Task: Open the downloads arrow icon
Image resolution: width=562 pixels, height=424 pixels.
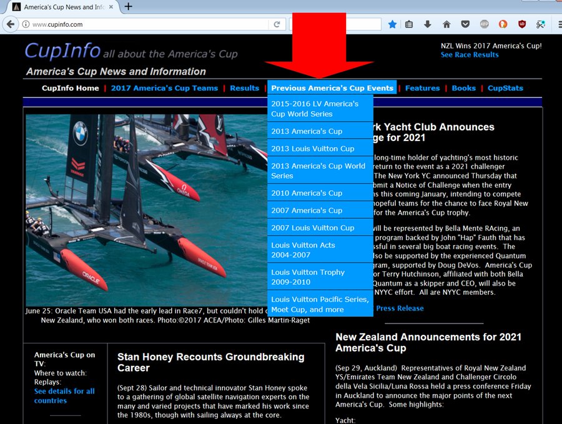Action: pyautogui.click(x=427, y=24)
